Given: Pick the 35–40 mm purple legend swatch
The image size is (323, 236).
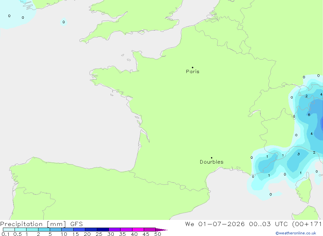Looking at the screenshot, I should 126,230.
